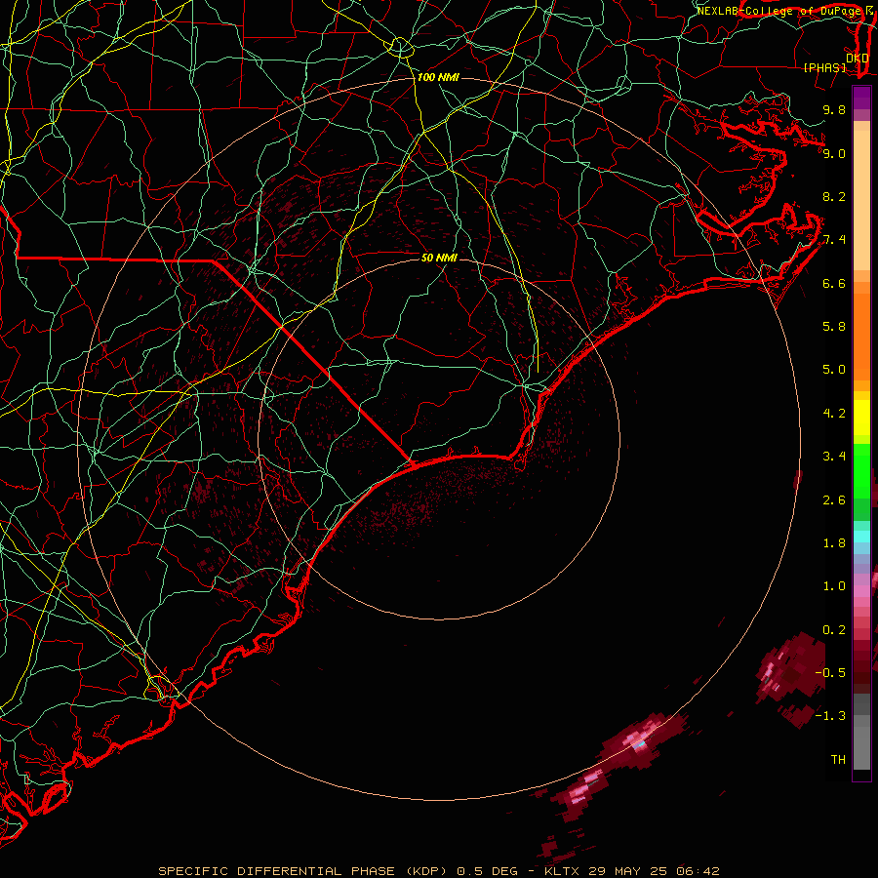
Task: Click the [PHAS] unit label
Action: coord(824,67)
